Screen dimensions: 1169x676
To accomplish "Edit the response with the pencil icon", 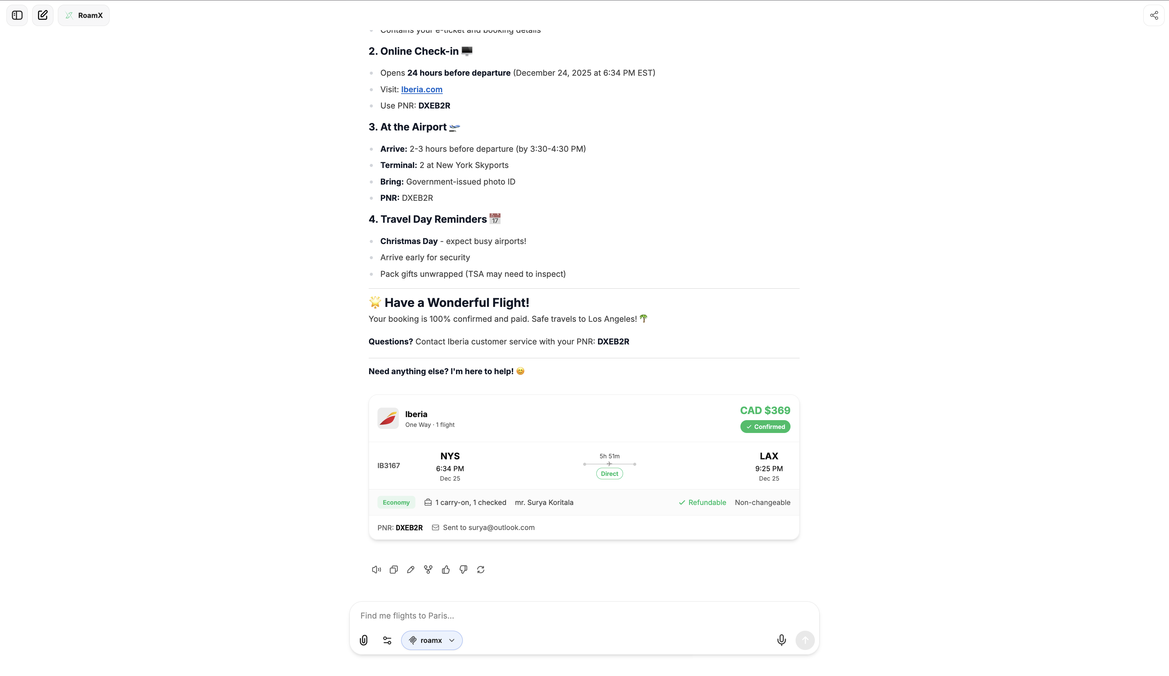I will [x=411, y=569].
